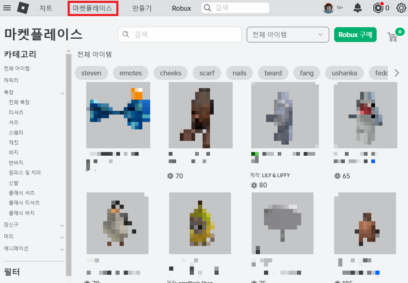This screenshot has height=283, width=408.
Task: Click the Roblox logo icon
Action: pyautogui.click(x=23, y=8)
